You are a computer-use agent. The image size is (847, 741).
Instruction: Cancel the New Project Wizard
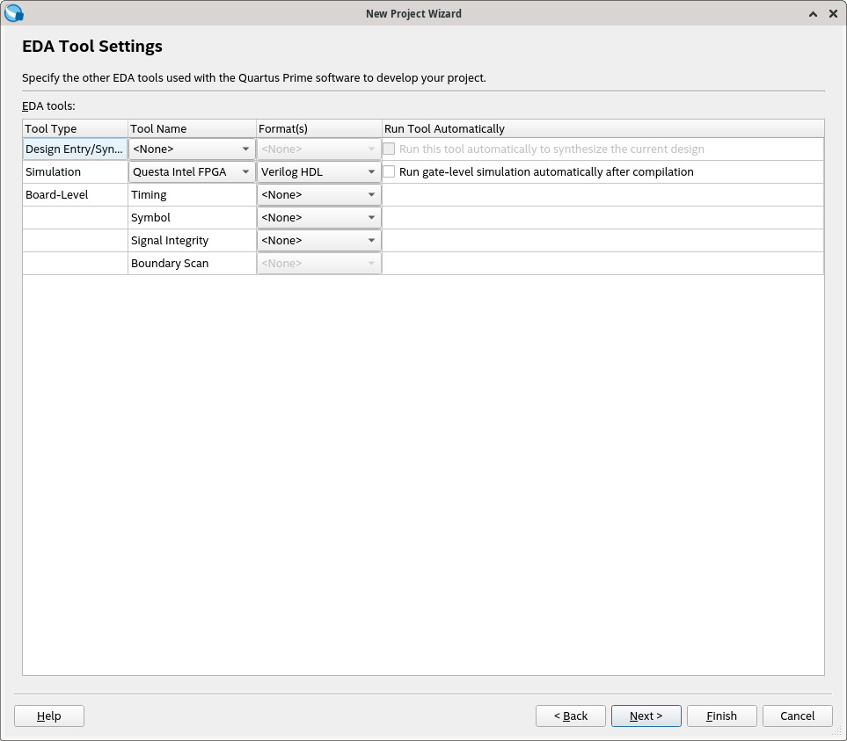coord(797,716)
